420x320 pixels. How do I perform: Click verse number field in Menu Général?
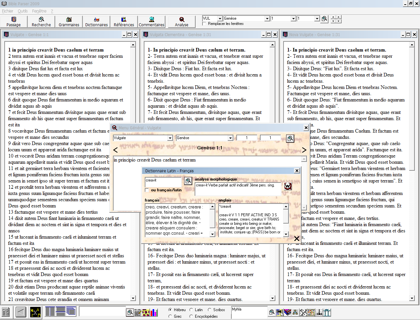pos(270,138)
